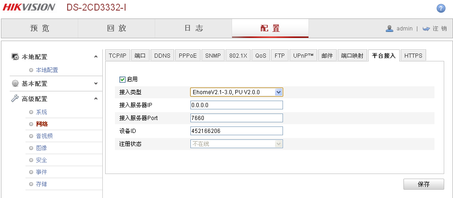Open the UPnP tab
Screen dimensions: 453x198
point(303,55)
